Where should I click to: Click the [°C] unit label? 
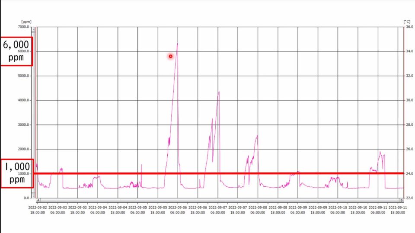(x=407, y=21)
